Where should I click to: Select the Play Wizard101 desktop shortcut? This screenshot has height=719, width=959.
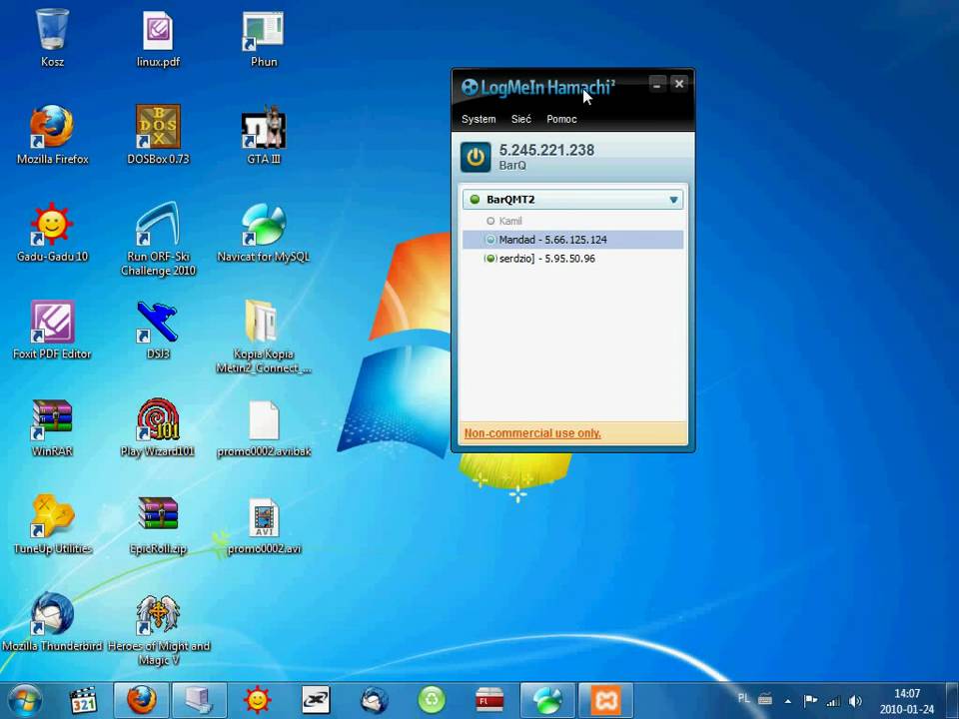pos(158,427)
